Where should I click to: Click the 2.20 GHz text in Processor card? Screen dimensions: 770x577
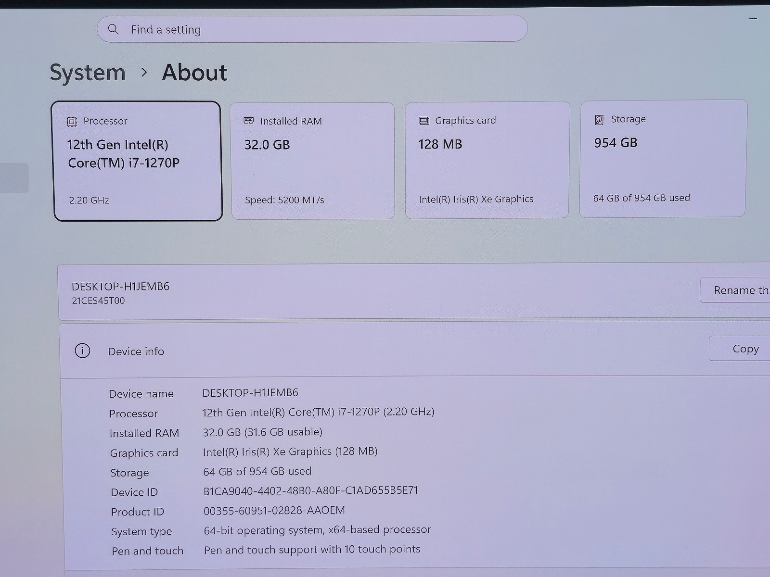89,200
